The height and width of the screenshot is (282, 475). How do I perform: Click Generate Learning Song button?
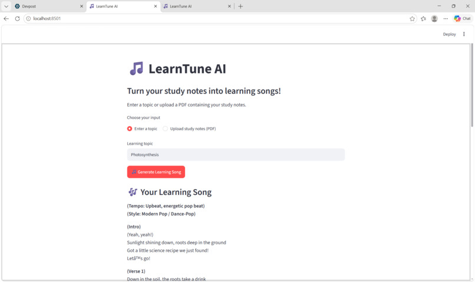pyautogui.click(x=156, y=172)
